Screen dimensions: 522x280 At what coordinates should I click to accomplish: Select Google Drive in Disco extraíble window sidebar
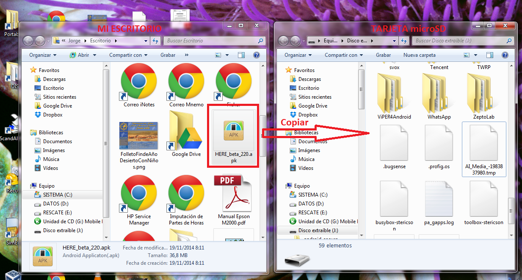coord(313,106)
